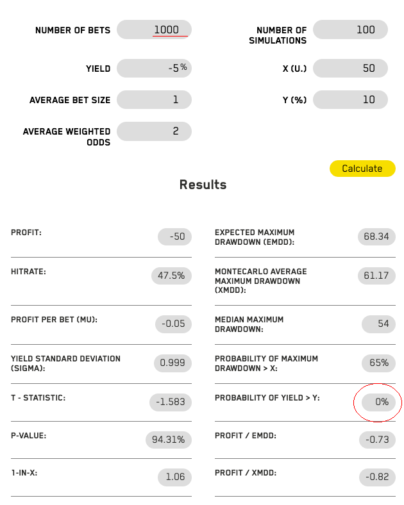This screenshot has width=404, height=505.
Task: Click the Hitrate result 47.5%
Action: (x=171, y=276)
